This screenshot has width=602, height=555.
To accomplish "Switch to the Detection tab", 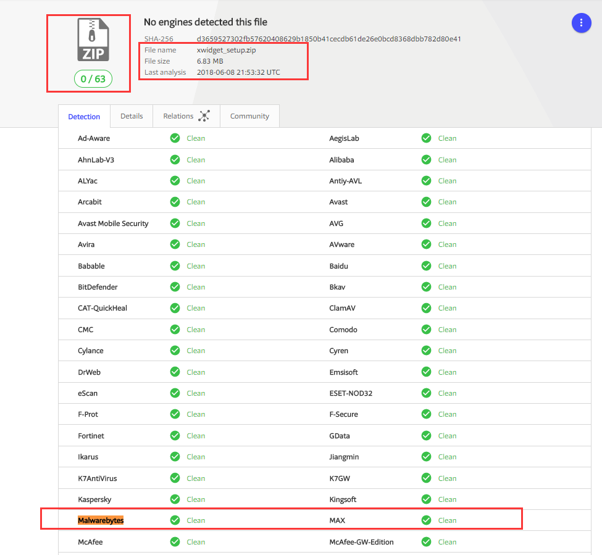I will click(84, 116).
